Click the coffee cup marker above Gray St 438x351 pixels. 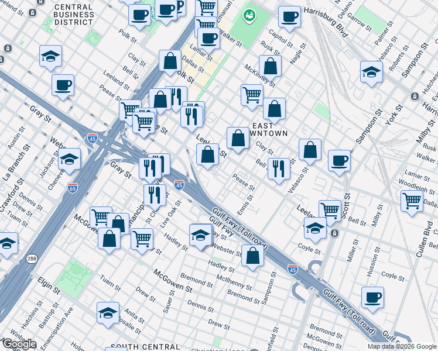(x=63, y=87)
